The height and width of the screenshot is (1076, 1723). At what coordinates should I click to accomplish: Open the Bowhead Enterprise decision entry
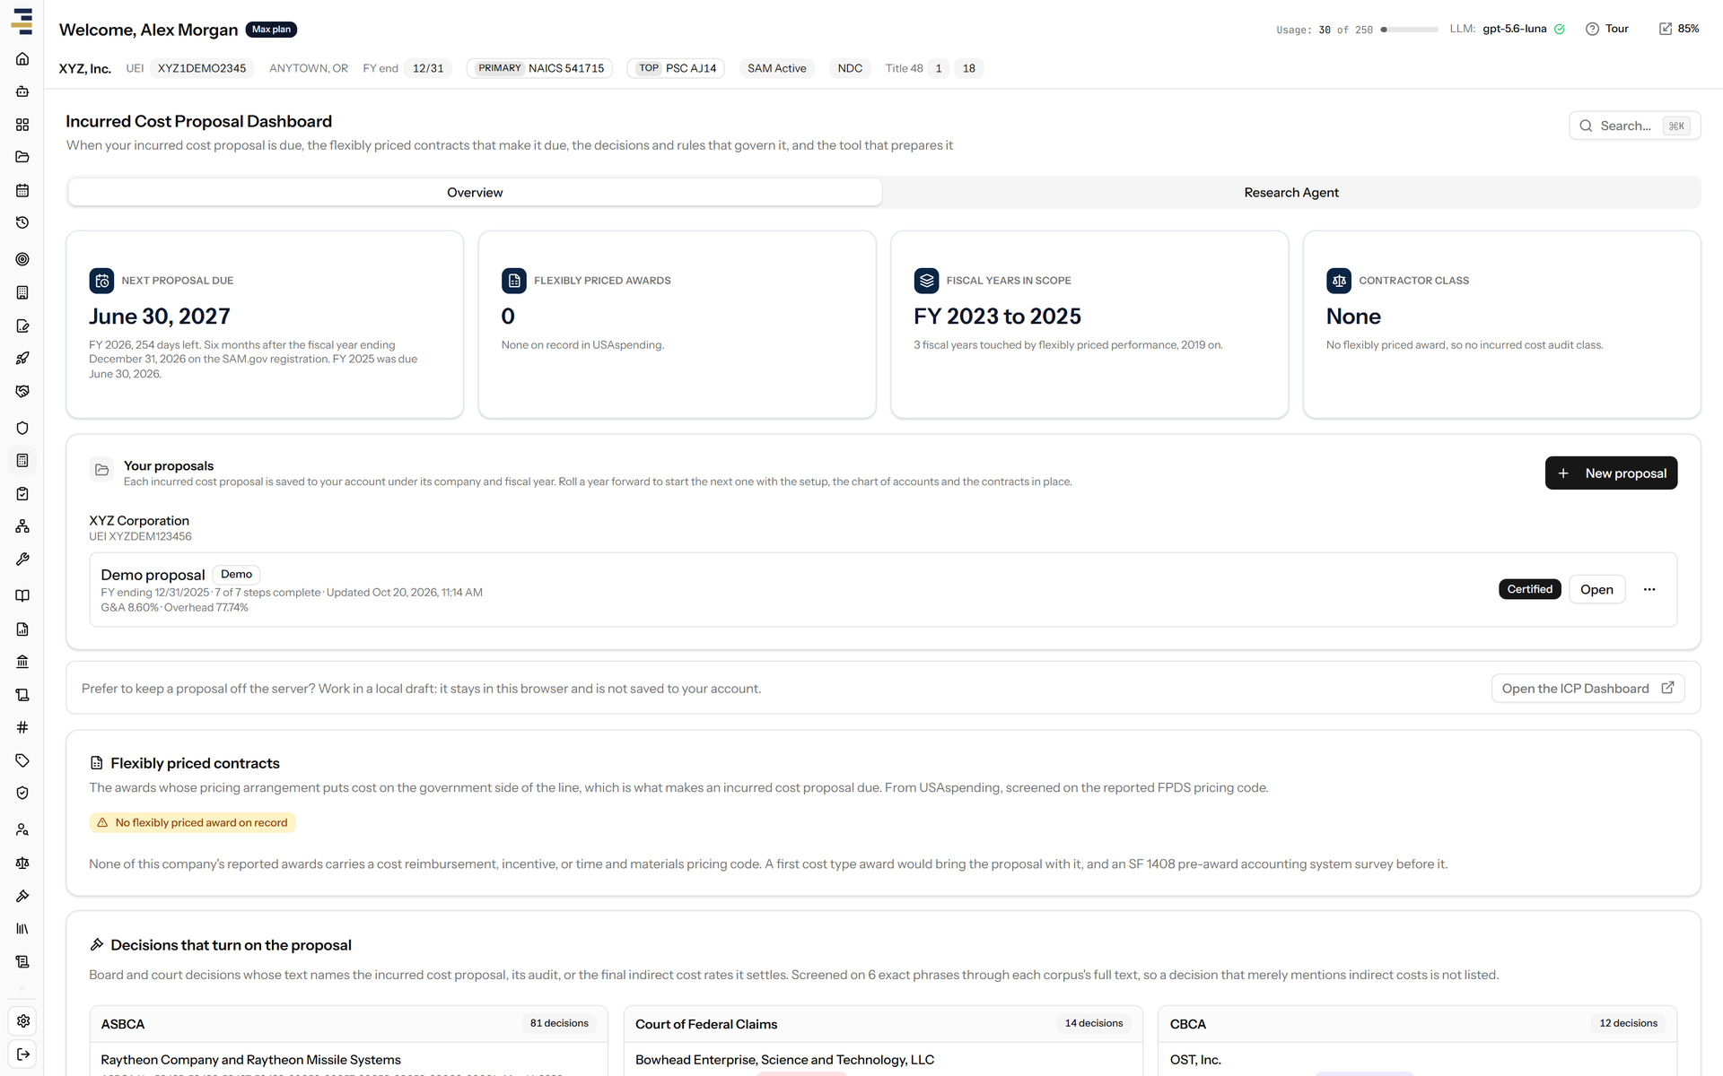click(784, 1060)
